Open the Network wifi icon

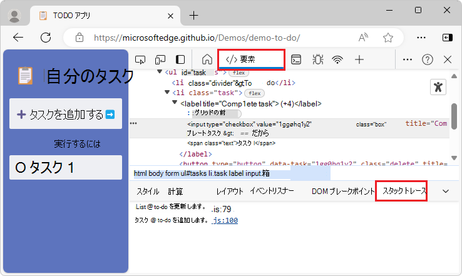pos(337,60)
